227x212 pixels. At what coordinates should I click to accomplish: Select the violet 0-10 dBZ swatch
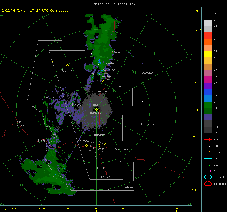(208, 117)
